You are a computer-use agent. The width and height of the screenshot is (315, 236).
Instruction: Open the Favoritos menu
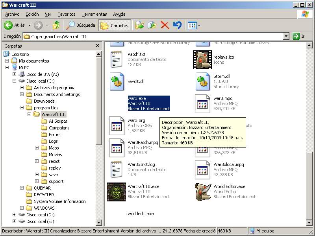66,14
